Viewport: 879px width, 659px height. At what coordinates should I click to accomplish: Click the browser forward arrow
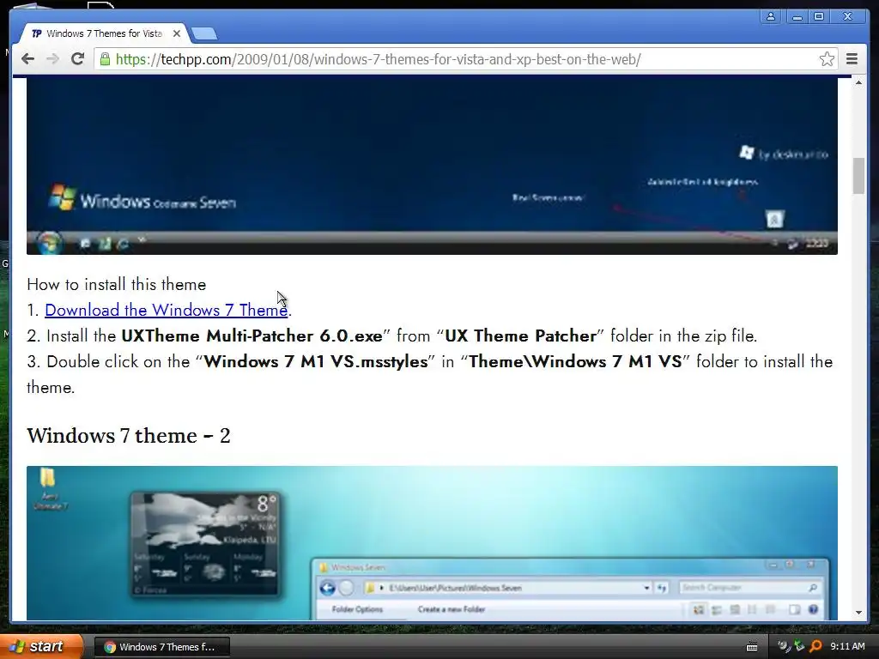click(52, 59)
